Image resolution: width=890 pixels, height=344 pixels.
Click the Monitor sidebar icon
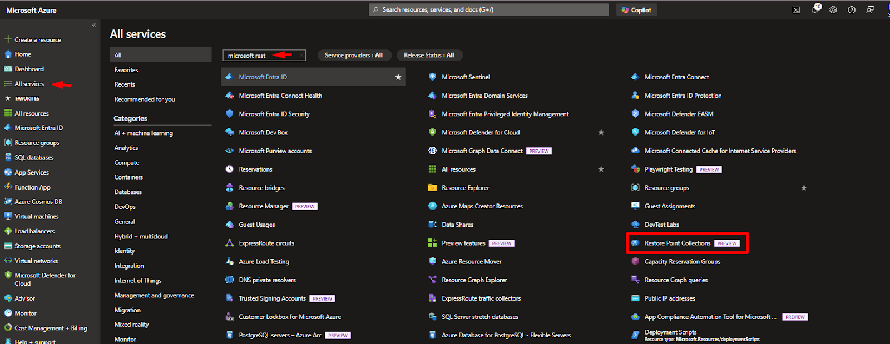[x=8, y=313]
